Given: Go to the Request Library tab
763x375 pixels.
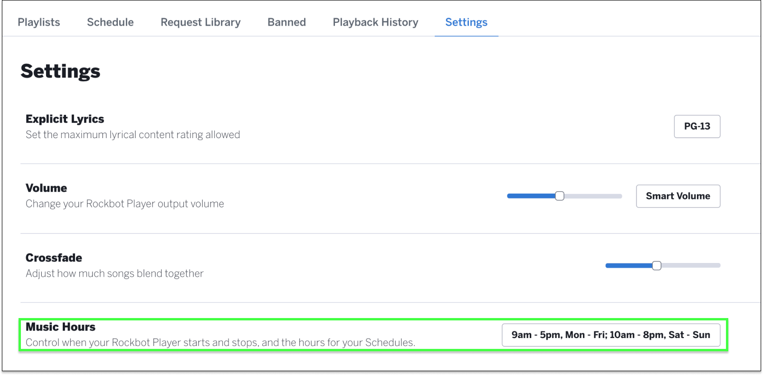Looking at the screenshot, I should pyautogui.click(x=200, y=22).
